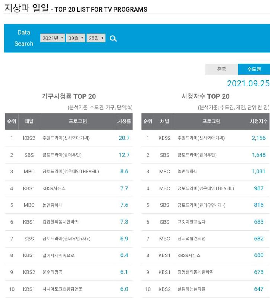Click the Data Search label
The width and height of the screenshot is (270, 298).
[x=24, y=38]
